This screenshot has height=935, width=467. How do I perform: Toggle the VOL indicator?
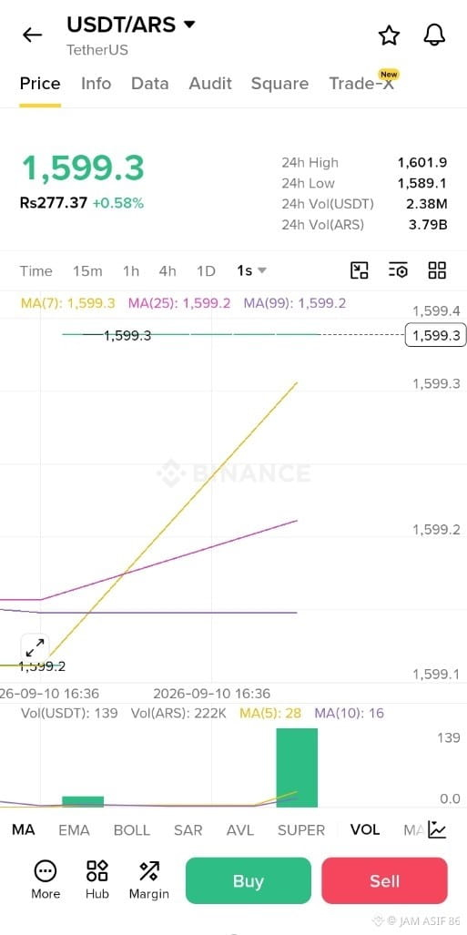pyautogui.click(x=365, y=830)
